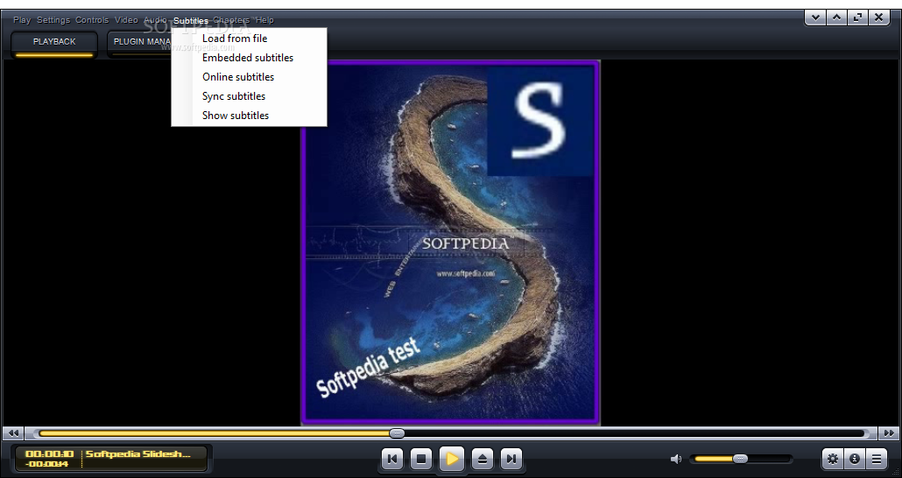Viewport: 902px width, 478px height.
Task: Click the yellow play button
Action: click(x=452, y=459)
